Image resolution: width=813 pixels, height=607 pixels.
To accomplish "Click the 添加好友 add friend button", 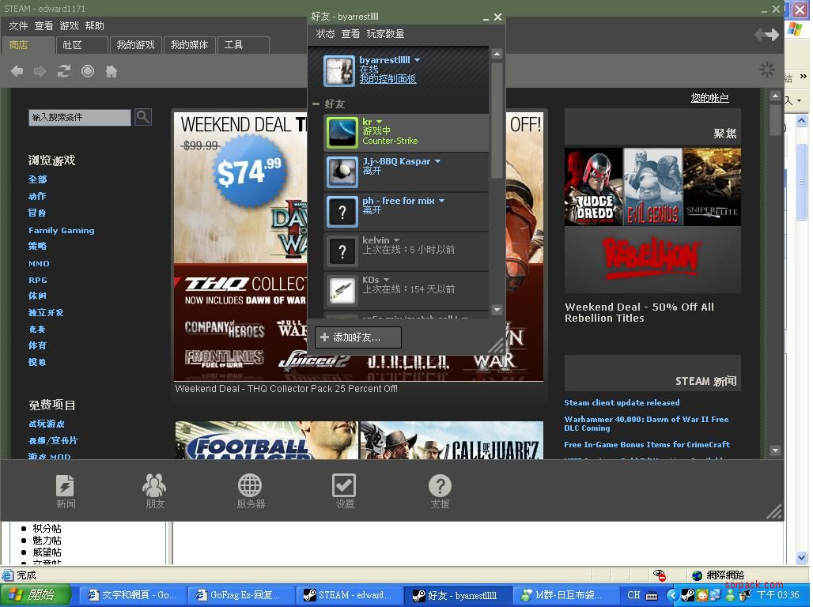I will [357, 337].
